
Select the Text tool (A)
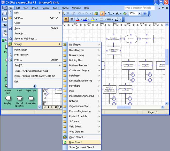pos(117,13)
